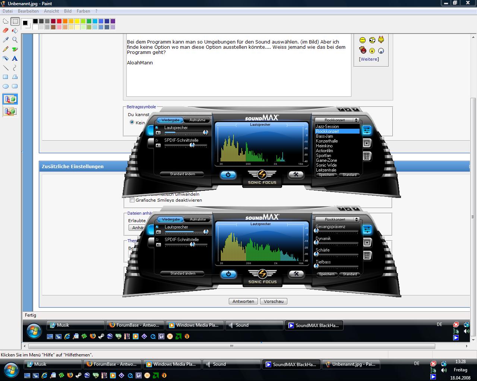Enable the transparent selection option
477x381 pixels.
[10, 111]
